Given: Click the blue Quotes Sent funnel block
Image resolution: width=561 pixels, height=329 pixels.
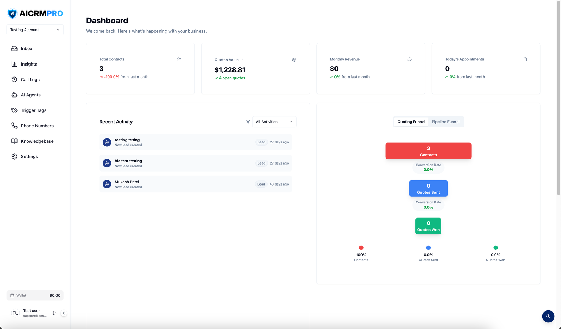Looking at the screenshot, I should click(x=428, y=188).
